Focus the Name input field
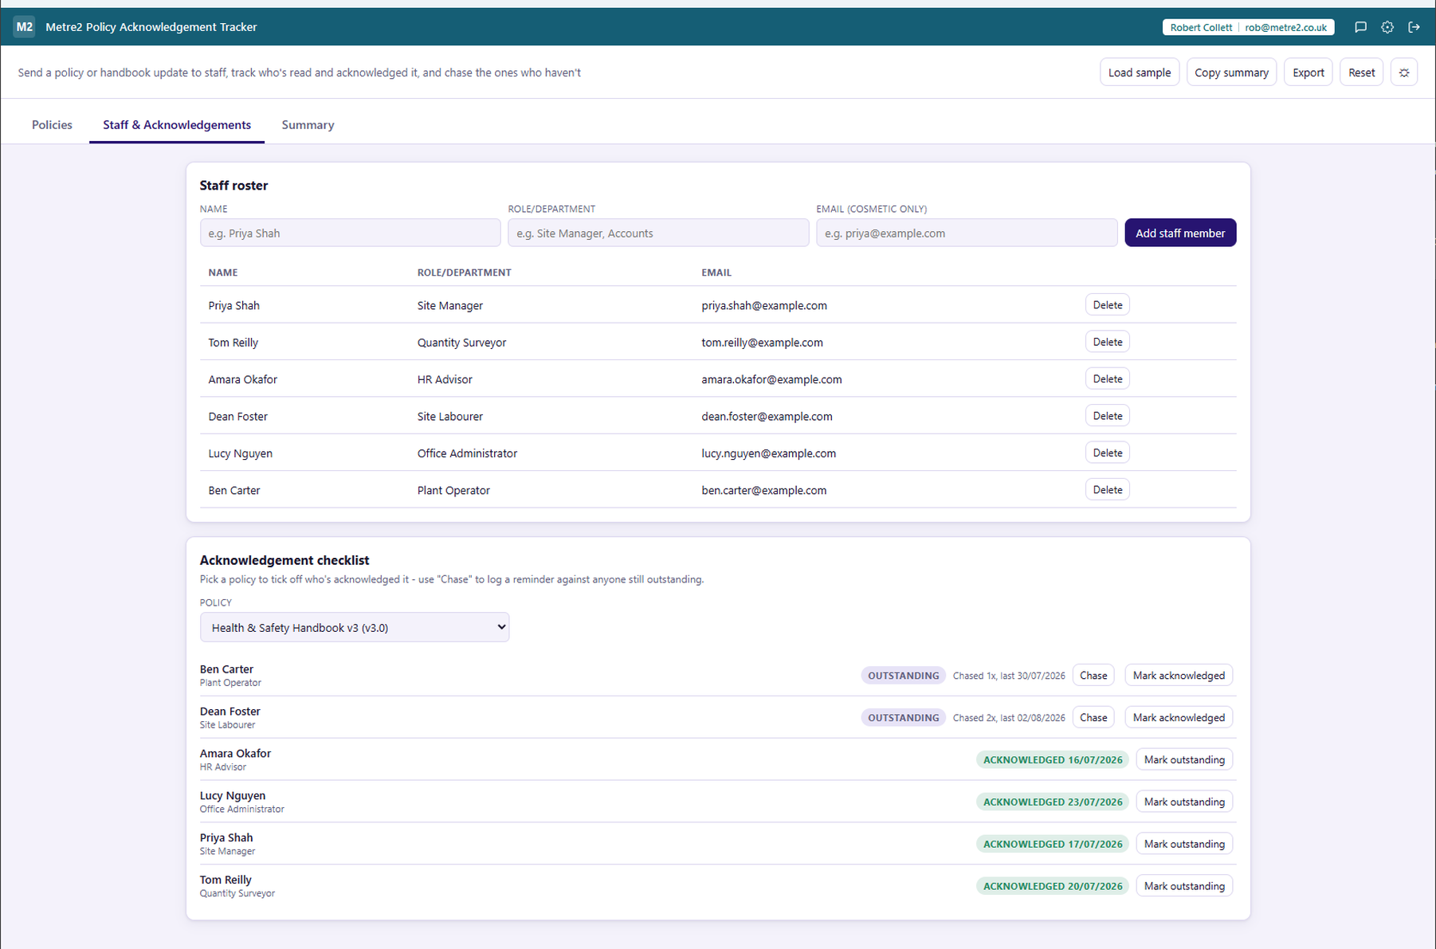The width and height of the screenshot is (1436, 949). (350, 233)
